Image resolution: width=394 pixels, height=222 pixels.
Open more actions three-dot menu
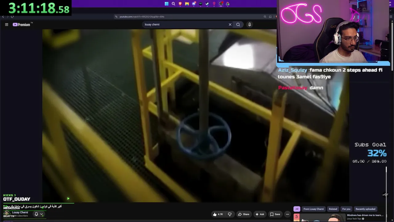[x=287, y=214]
